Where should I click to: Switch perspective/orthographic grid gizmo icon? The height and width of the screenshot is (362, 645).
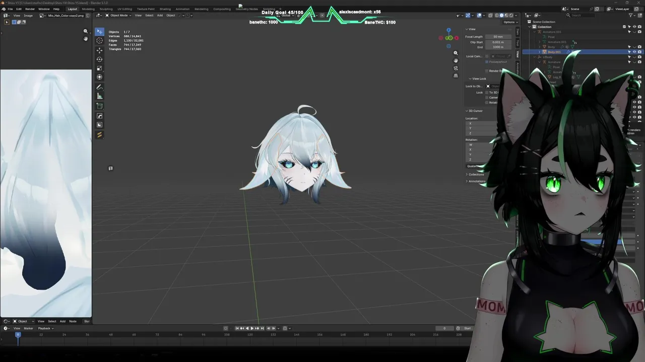coord(456,76)
